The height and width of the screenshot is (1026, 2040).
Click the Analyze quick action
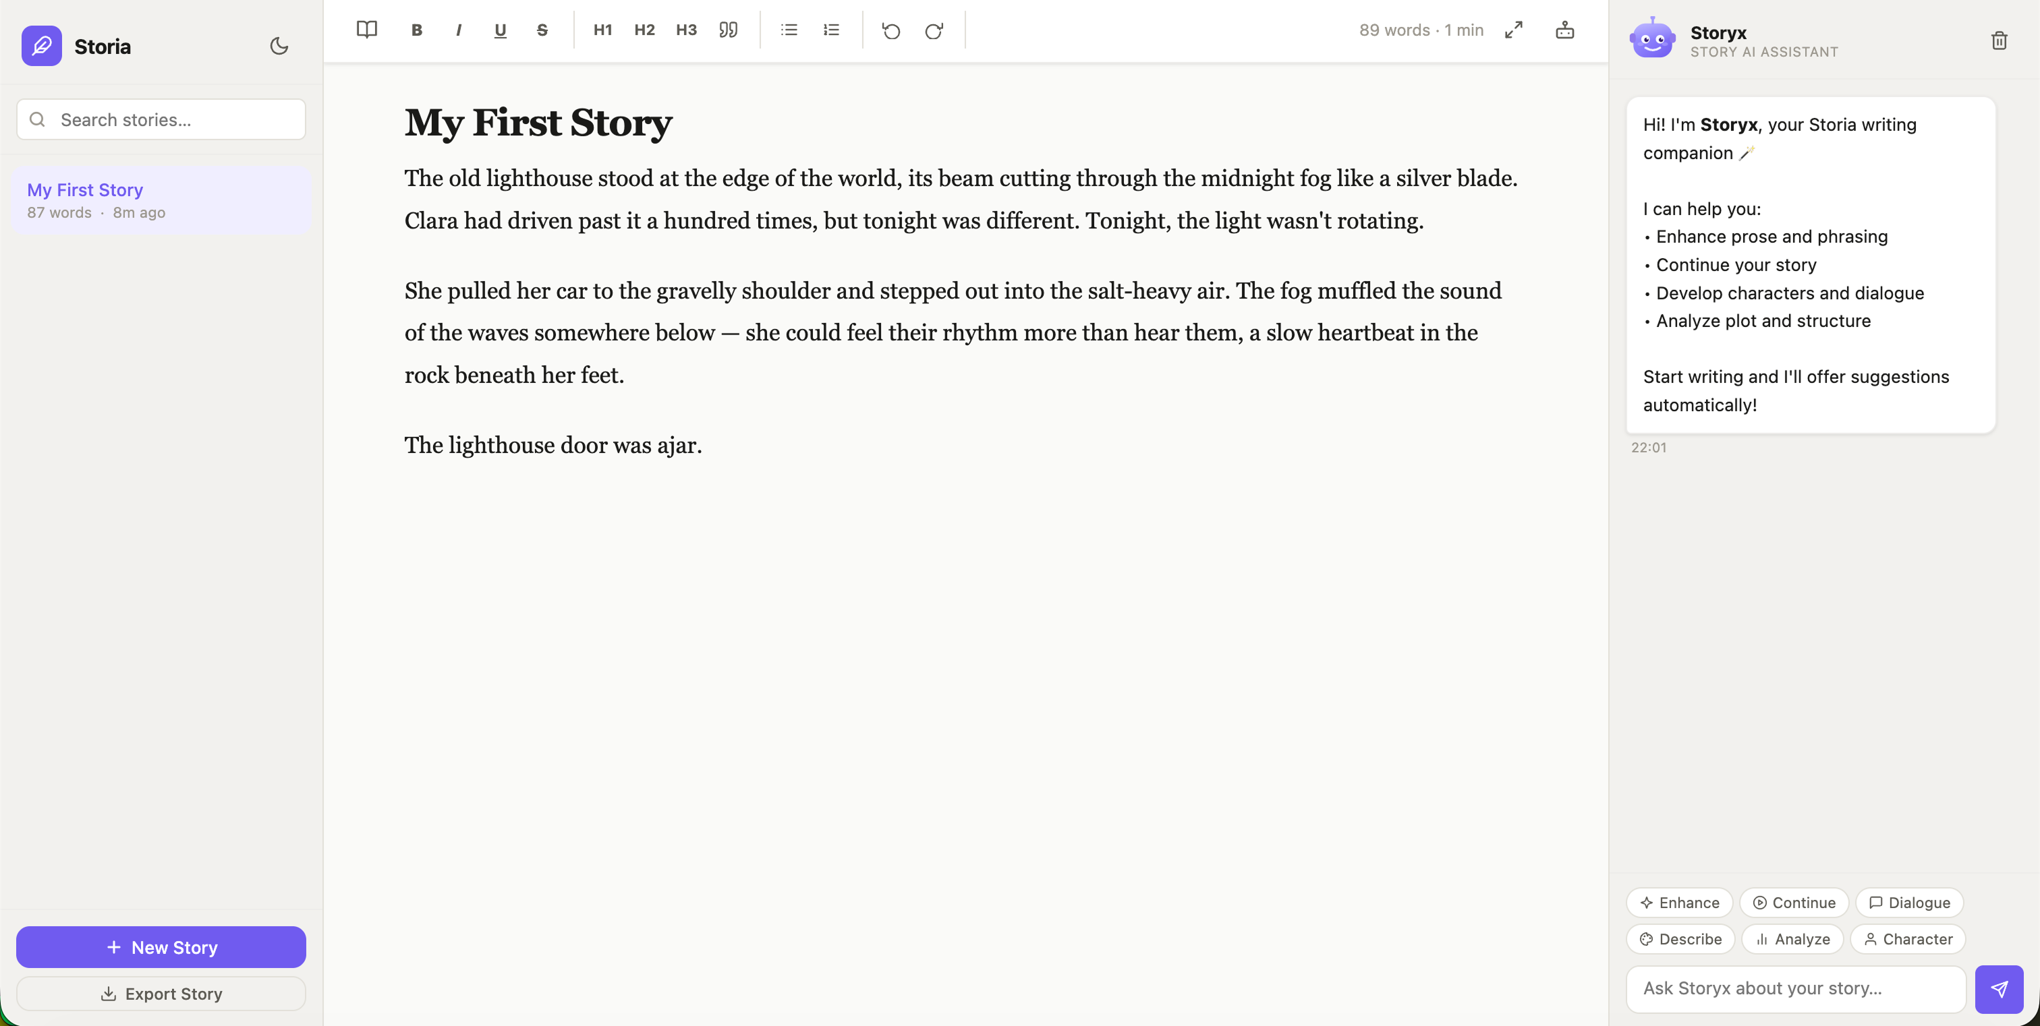click(x=1793, y=939)
